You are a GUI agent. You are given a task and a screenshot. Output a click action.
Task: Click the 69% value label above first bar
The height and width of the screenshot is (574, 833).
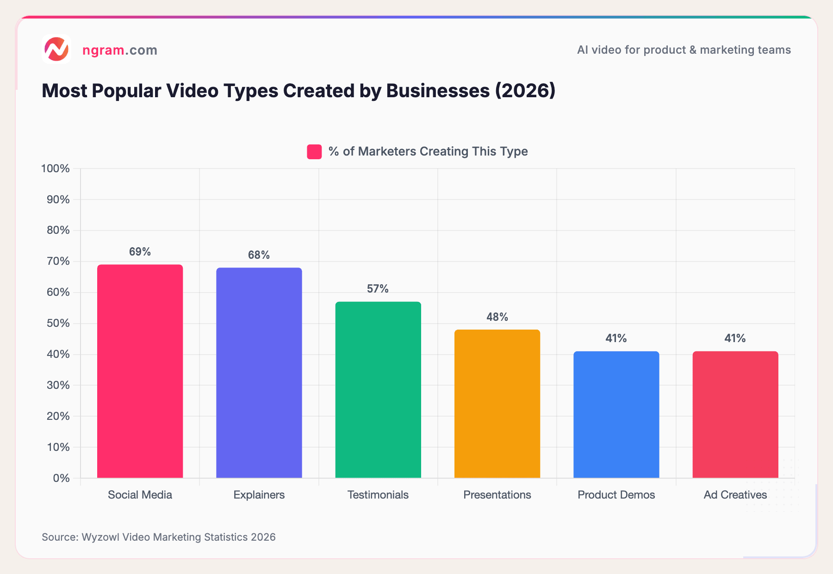(x=140, y=252)
